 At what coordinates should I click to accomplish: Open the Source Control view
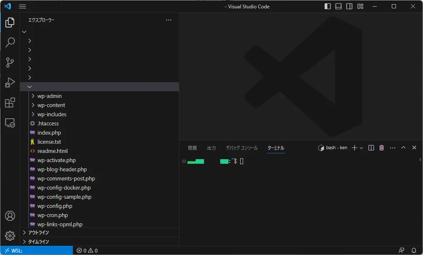point(10,62)
